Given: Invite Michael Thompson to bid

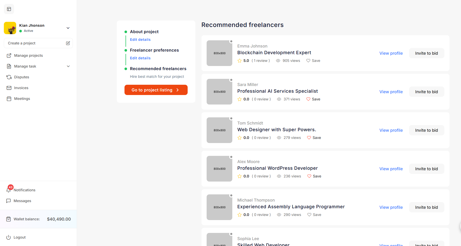Looking at the screenshot, I should pyautogui.click(x=426, y=207).
